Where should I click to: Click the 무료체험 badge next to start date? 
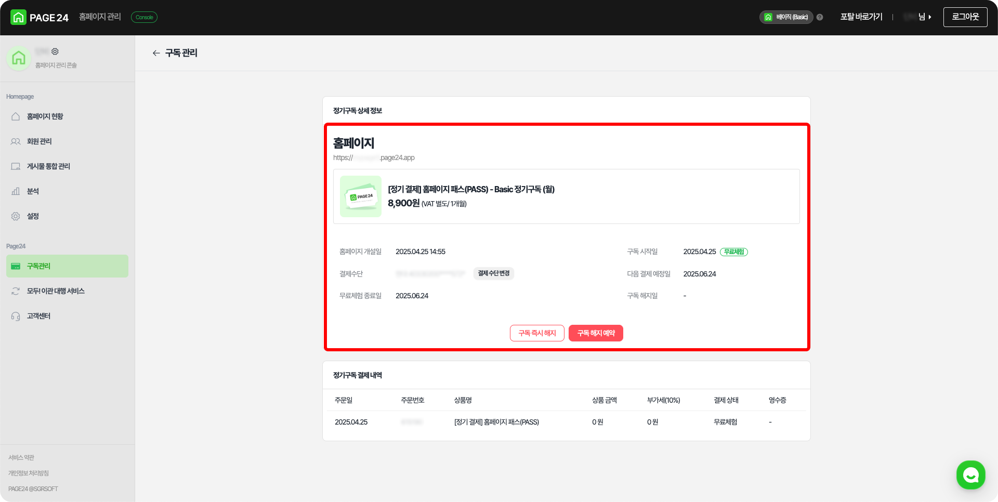tap(734, 252)
